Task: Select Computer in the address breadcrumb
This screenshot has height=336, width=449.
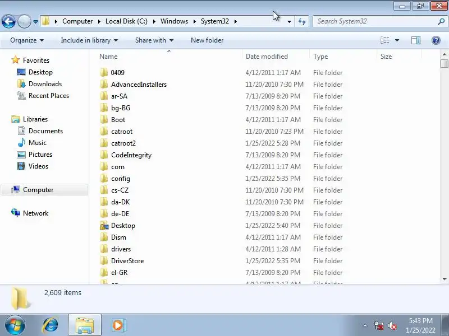Action: coord(77,21)
